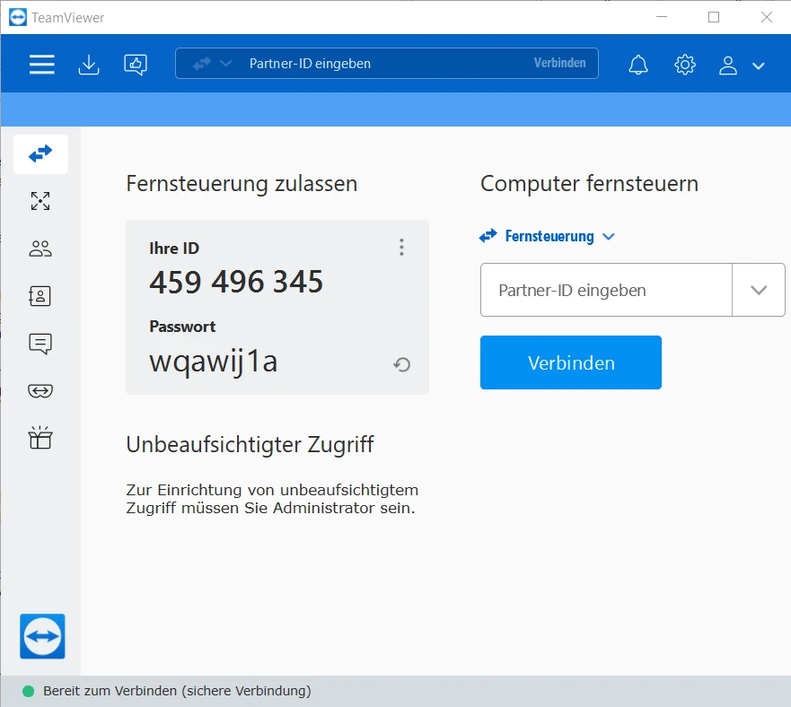The height and width of the screenshot is (707, 791).
Task: Open the remote management sidebar icon
Action: [x=40, y=201]
